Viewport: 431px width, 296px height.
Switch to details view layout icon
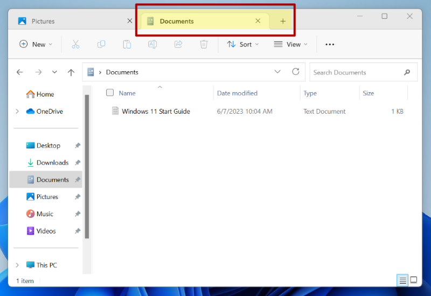tap(402, 280)
